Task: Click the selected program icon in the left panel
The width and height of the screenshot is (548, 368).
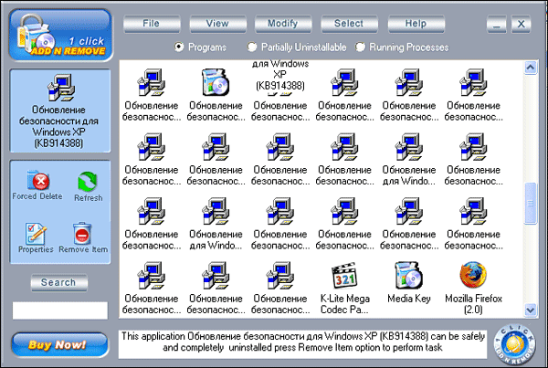Action: click(61, 88)
